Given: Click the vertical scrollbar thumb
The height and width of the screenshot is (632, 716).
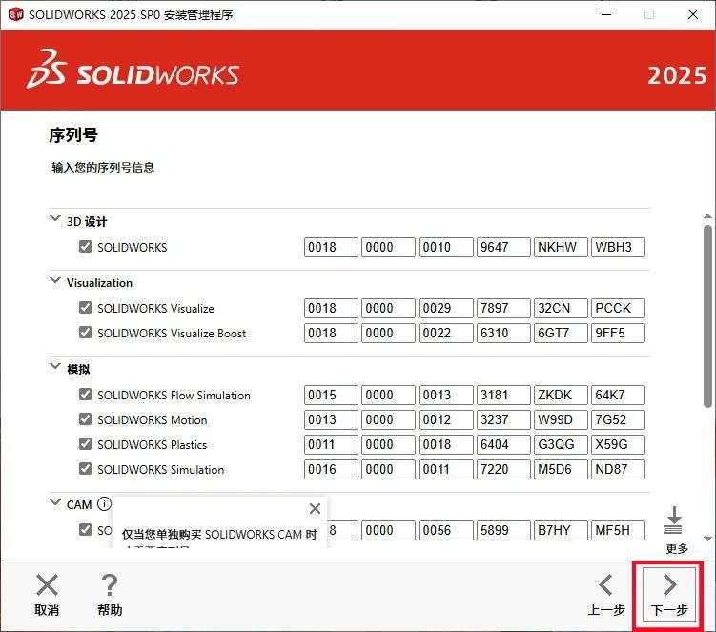Looking at the screenshot, I should (707, 316).
